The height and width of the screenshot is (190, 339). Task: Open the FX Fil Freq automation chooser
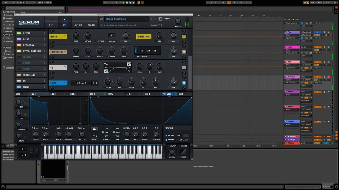point(292,83)
